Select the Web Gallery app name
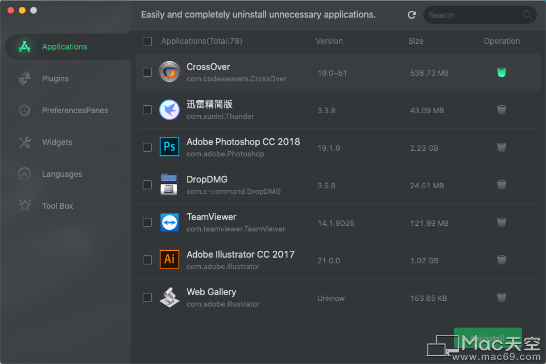The height and width of the screenshot is (364, 546). [x=212, y=292]
